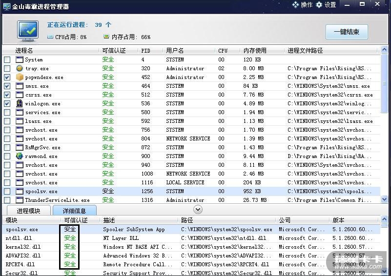
Task: Click the title bar app icon
Action: (6, 6)
